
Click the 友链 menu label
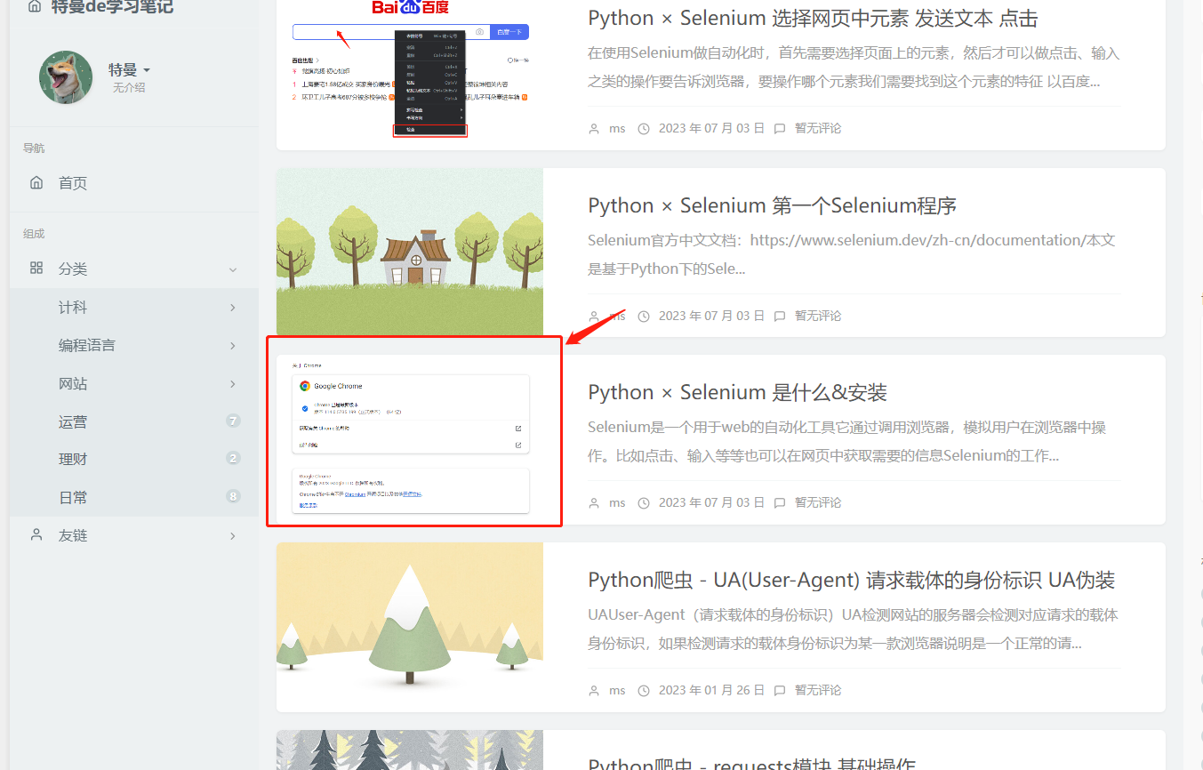[73, 535]
